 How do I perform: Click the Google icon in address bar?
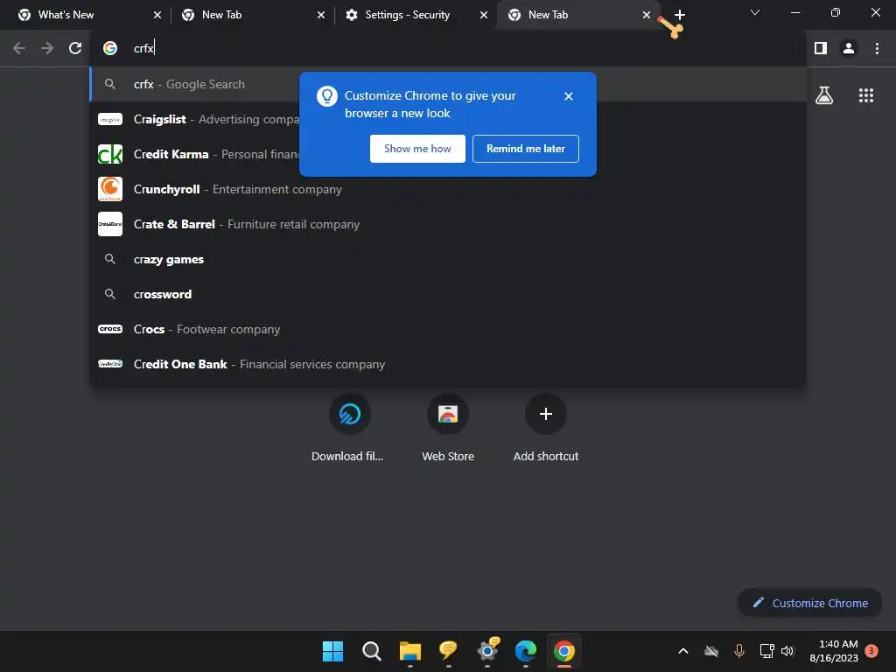110,48
